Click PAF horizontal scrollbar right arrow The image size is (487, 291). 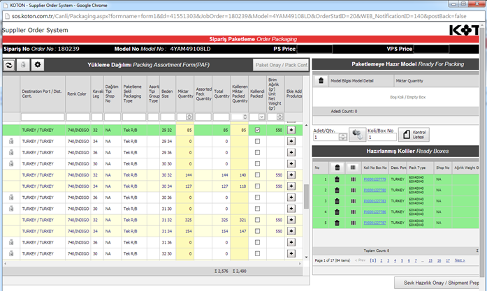[x=300, y=264]
